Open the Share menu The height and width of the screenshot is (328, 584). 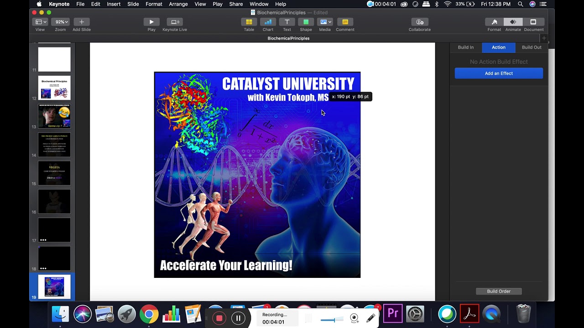[236, 4]
